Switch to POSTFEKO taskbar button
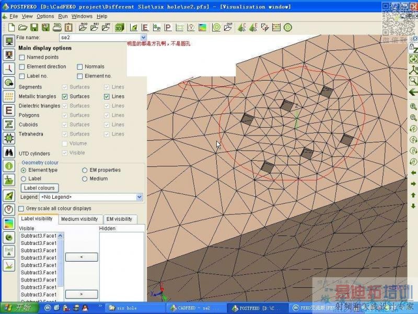 click(257, 308)
